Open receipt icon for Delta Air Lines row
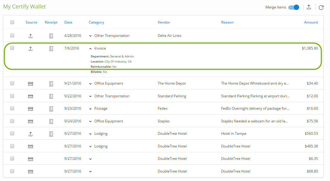This screenshot has width=330, height=181. click(x=51, y=36)
